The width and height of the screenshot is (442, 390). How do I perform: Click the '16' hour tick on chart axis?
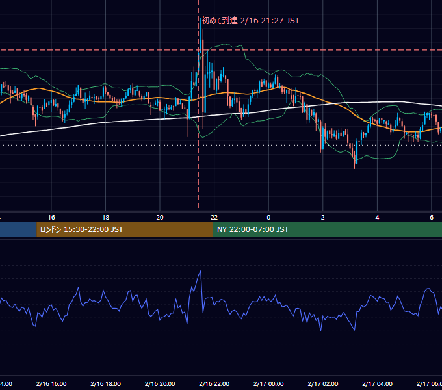[51, 218]
